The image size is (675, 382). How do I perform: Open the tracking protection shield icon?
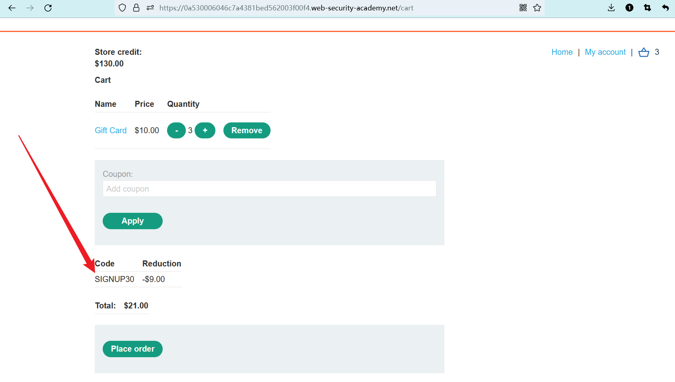(x=123, y=8)
